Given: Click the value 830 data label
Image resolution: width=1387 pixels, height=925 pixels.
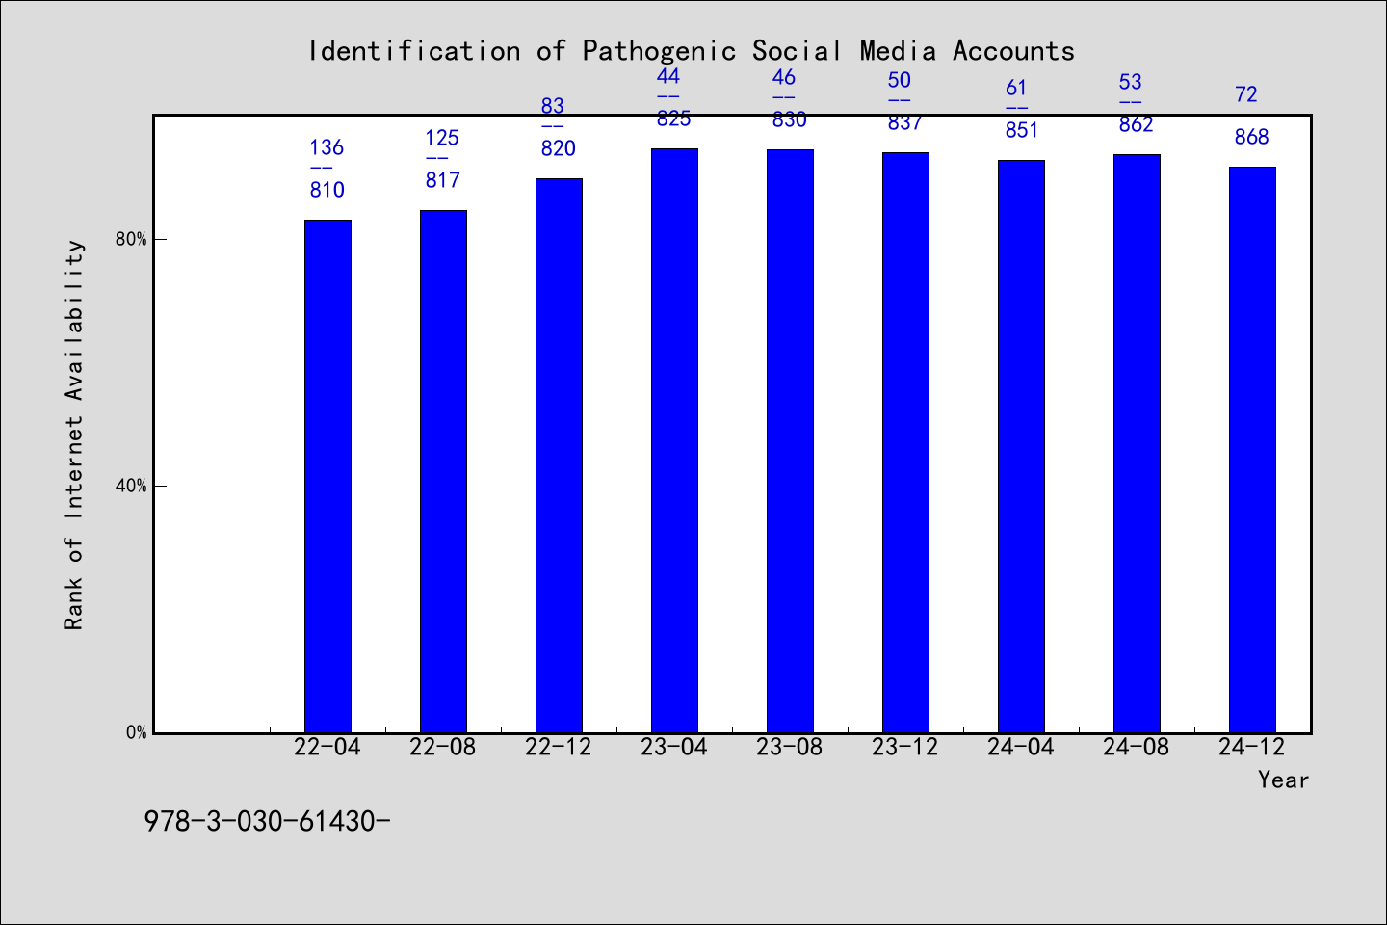Looking at the screenshot, I should tap(790, 119).
